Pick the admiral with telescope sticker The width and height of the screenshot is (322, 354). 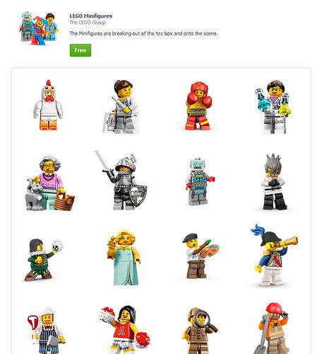click(x=274, y=256)
